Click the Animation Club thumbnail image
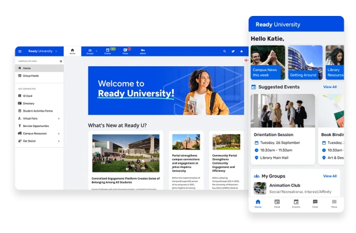 coord(260,188)
